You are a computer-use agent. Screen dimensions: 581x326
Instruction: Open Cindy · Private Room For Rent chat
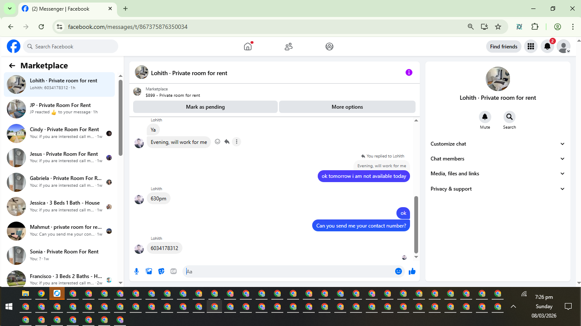(x=60, y=133)
